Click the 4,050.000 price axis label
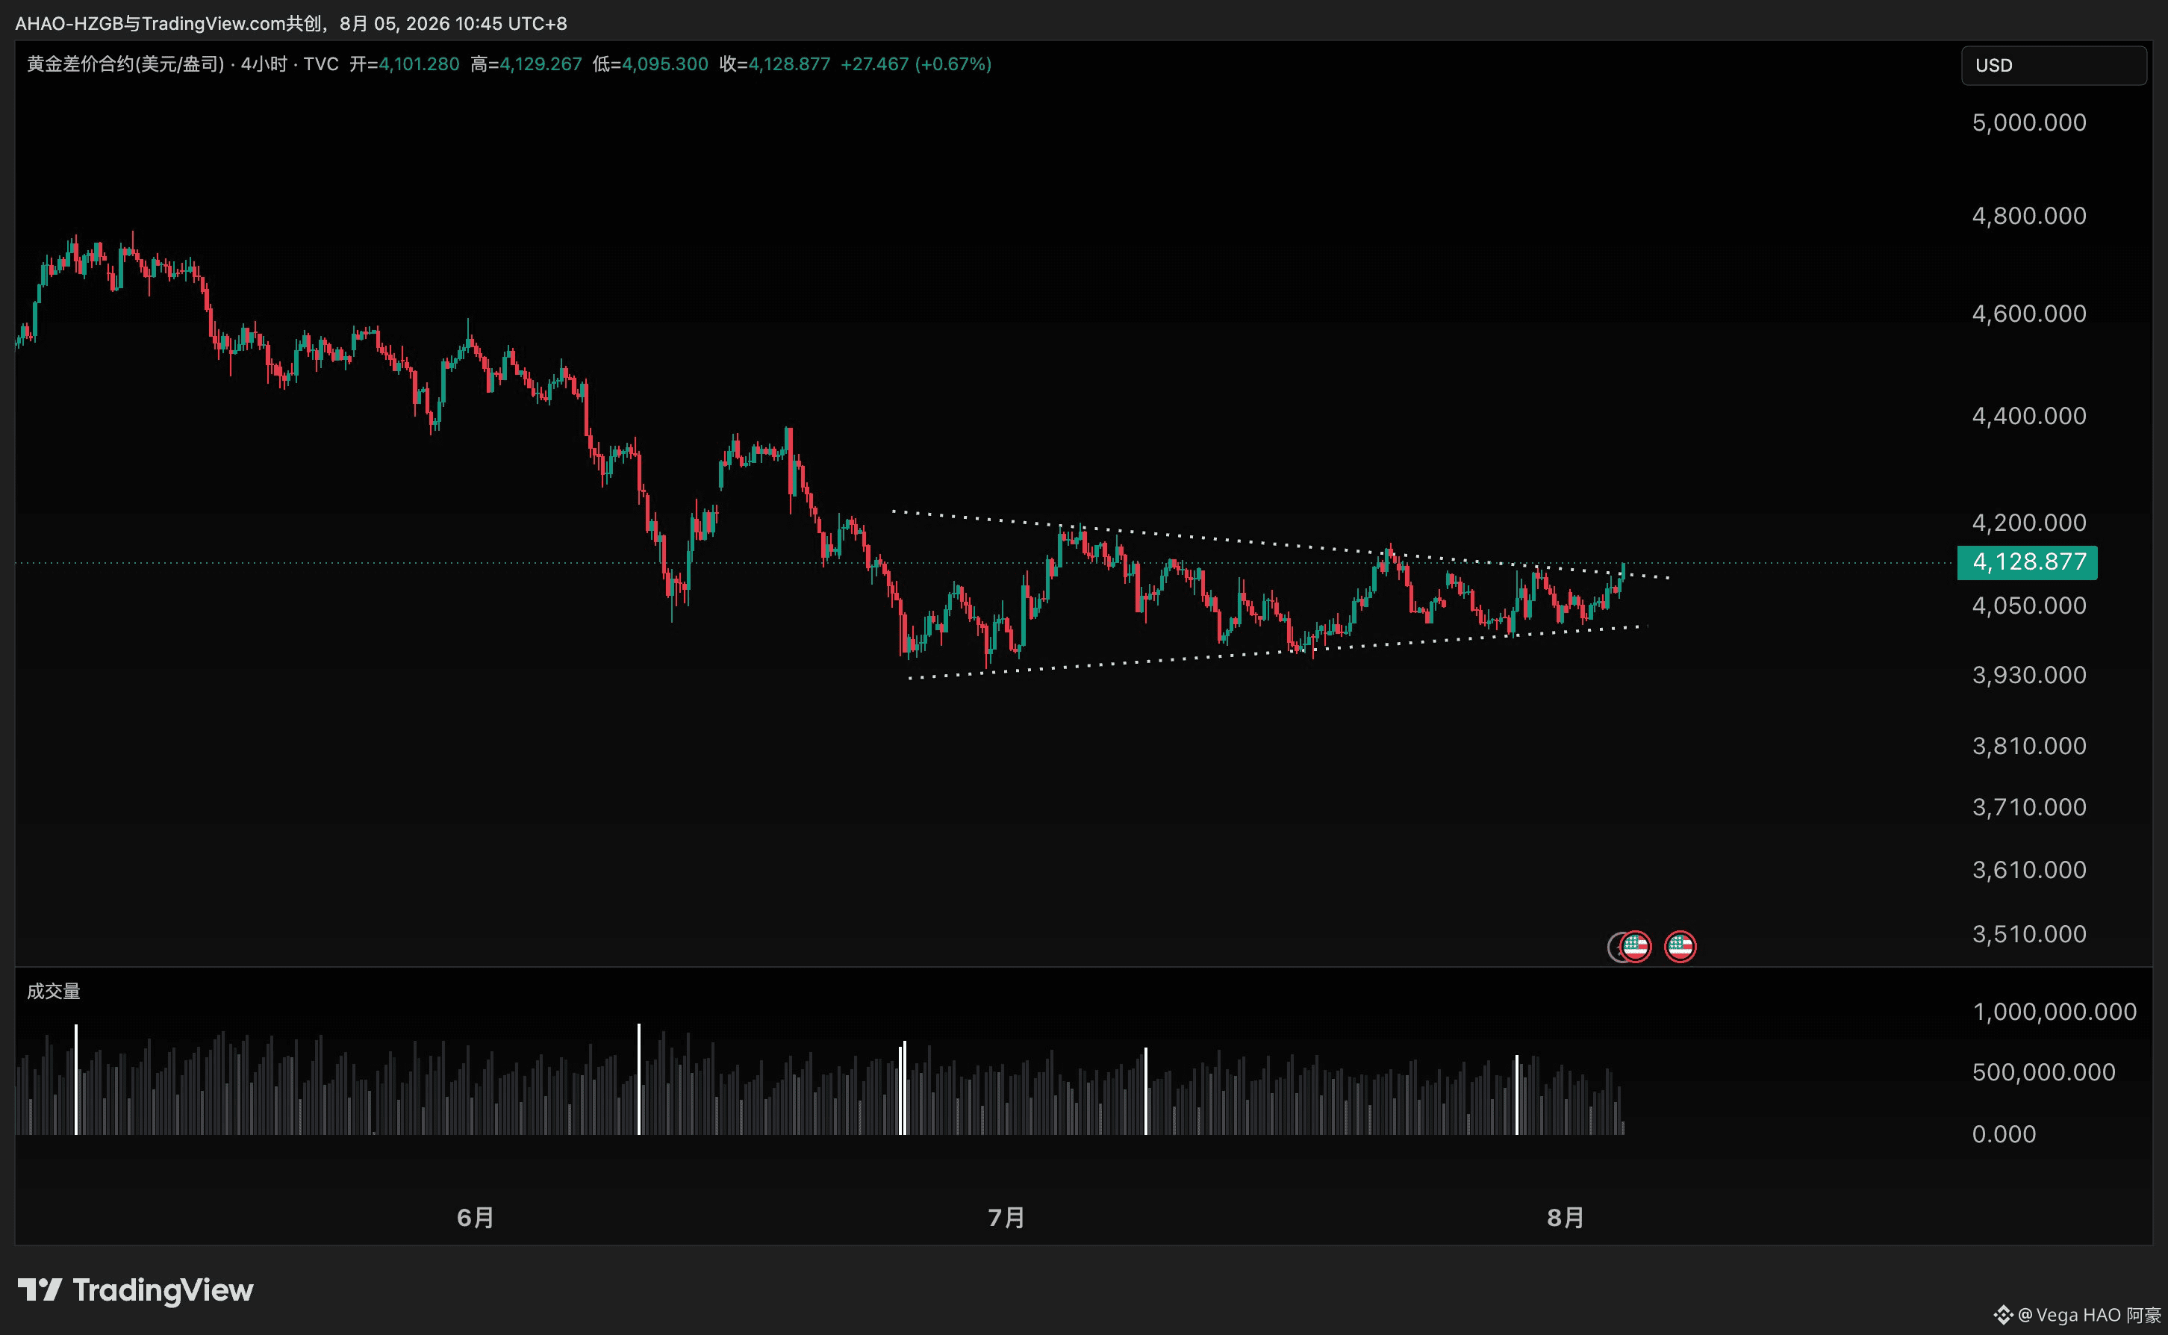This screenshot has width=2168, height=1335. (2029, 606)
